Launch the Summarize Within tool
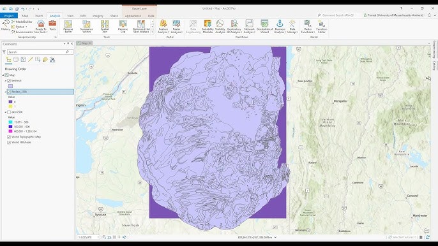 (x=86, y=27)
